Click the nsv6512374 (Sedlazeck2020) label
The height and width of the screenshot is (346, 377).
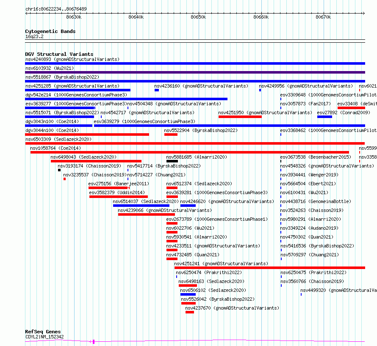pyautogui.click(x=199, y=184)
